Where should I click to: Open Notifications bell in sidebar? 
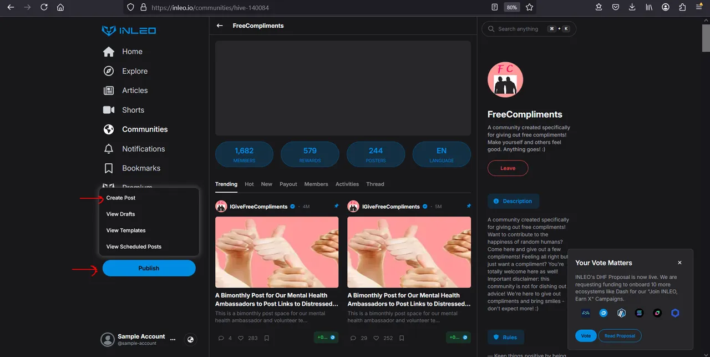(x=109, y=149)
